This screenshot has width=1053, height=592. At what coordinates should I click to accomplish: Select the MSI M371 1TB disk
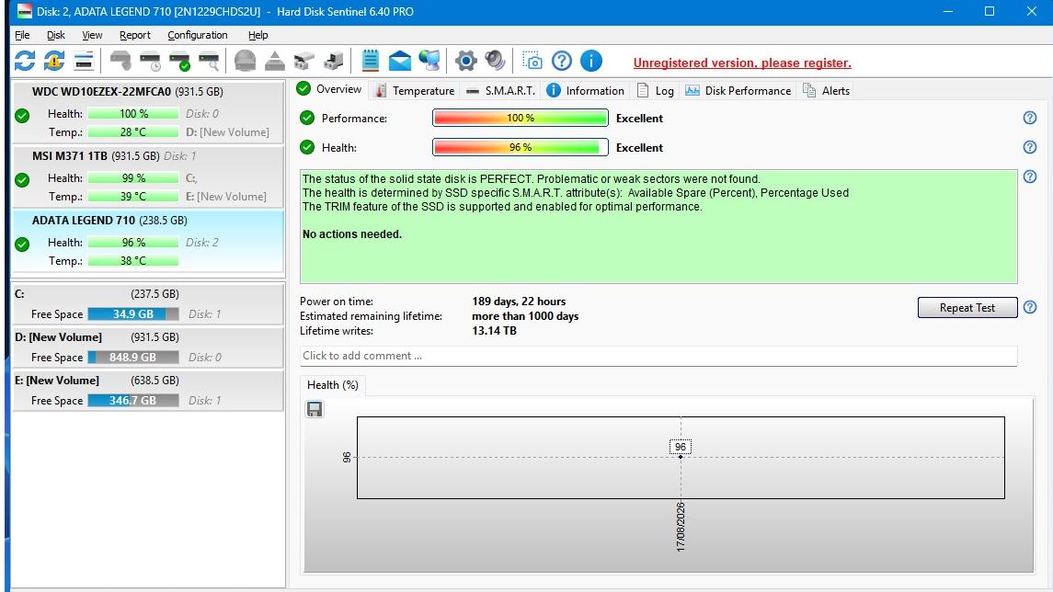tap(148, 176)
